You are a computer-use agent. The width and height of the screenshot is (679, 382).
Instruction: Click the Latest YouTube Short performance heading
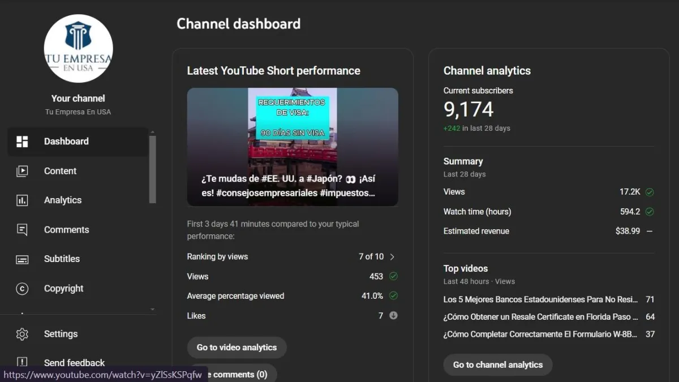[274, 71]
